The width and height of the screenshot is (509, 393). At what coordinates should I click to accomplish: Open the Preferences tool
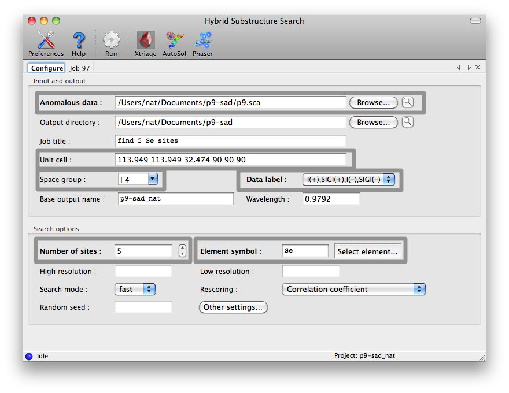coord(45,40)
